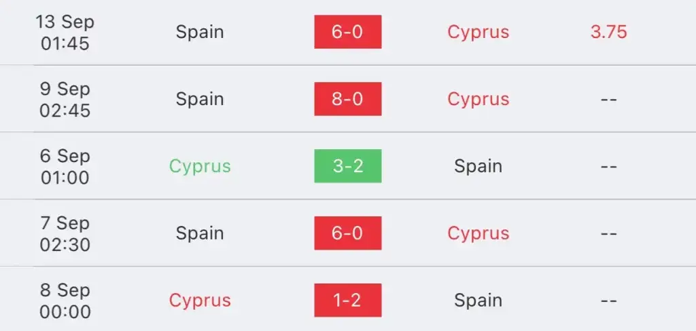The height and width of the screenshot is (331, 696).
Task: Open Cyprus team in 8 Sep match
Action: tap(200, 301)
